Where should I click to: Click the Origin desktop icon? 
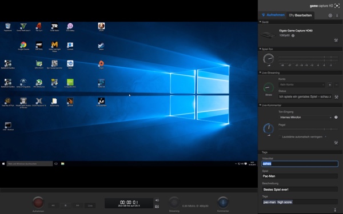point(101,64)
